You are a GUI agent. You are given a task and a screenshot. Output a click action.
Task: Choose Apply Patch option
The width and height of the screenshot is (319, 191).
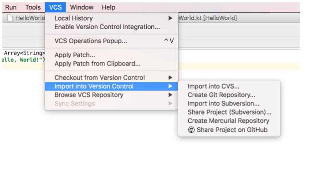(x=75, y=55)
